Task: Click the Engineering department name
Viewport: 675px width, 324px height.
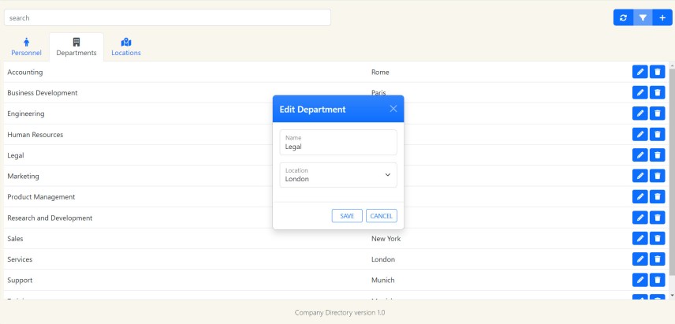Action: (x=26, y=114)
